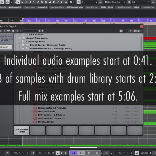This screenshot has width=156, height=156.
Task: Select 18 Frontline -2 Pitch.tci file
Action: tap(51, 118)
